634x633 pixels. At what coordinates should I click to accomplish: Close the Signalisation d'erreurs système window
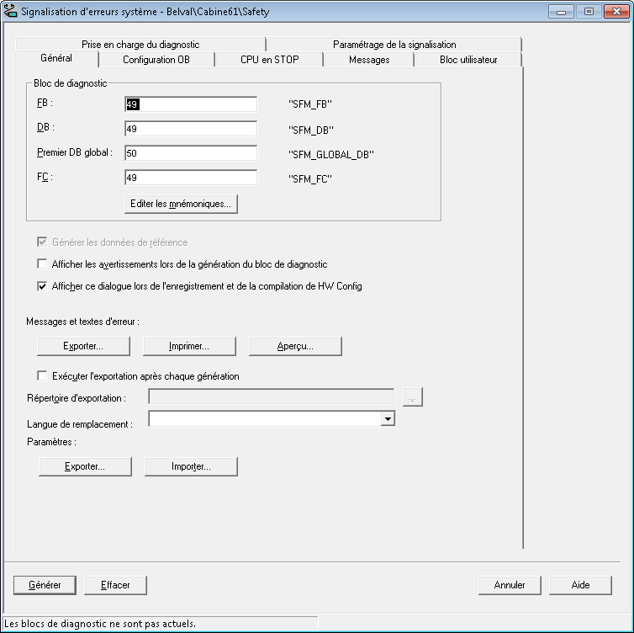[616, 11]
